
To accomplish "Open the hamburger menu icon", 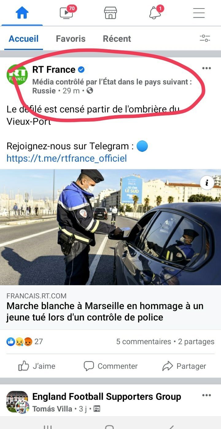I will click(x=199, y=13).
